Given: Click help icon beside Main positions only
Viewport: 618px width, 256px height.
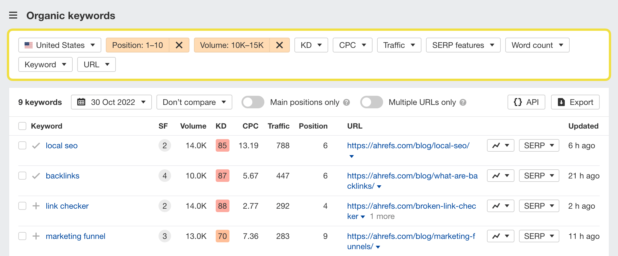Looking at the screenshot, I should click(346, 102).
